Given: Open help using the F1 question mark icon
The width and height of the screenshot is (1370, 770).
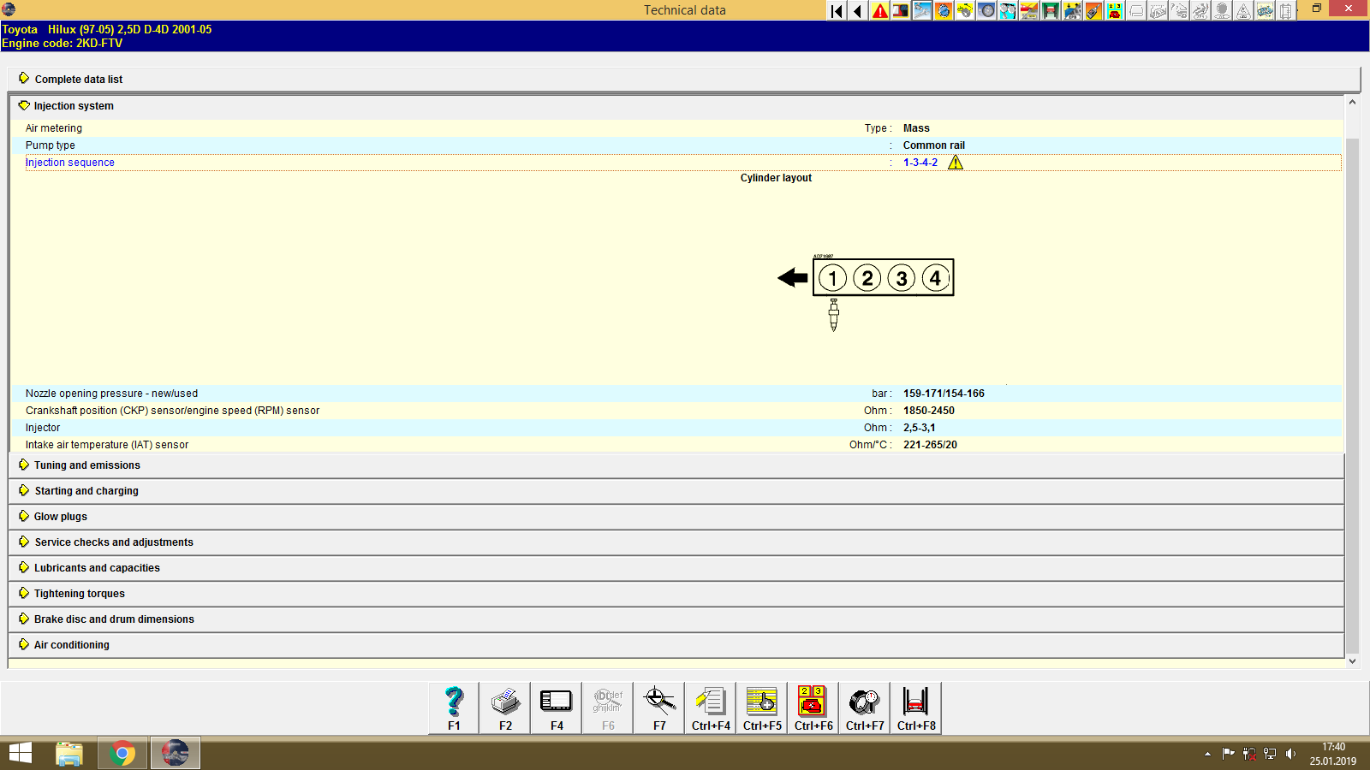Looking at the screenshot, I should [x=452, y=707].
